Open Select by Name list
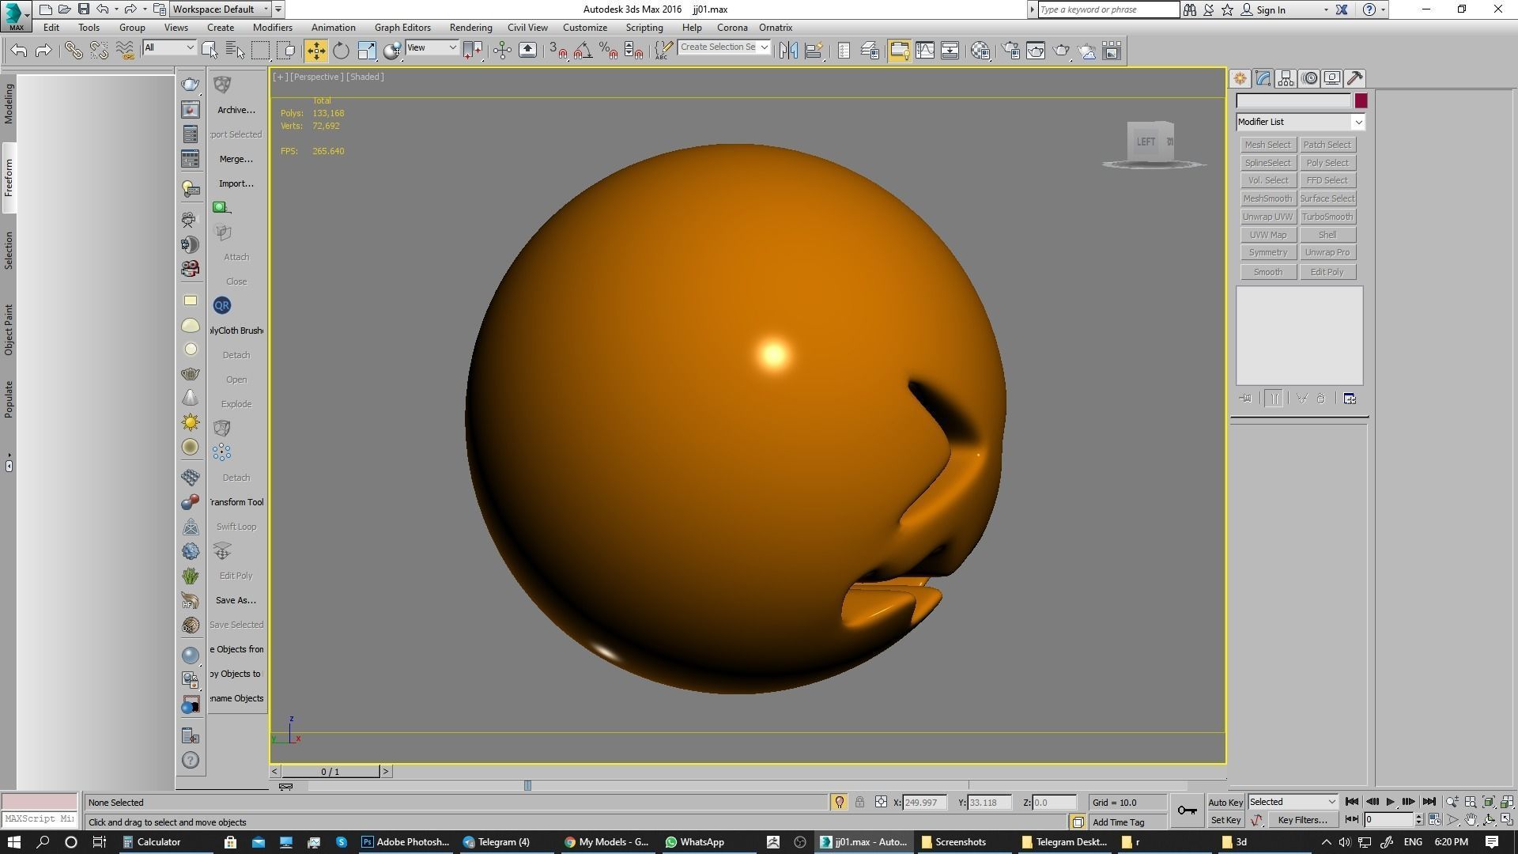The image size is (1518, 854). pos(235,51)
